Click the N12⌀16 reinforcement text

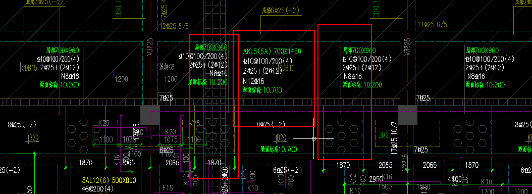point(253,81)
